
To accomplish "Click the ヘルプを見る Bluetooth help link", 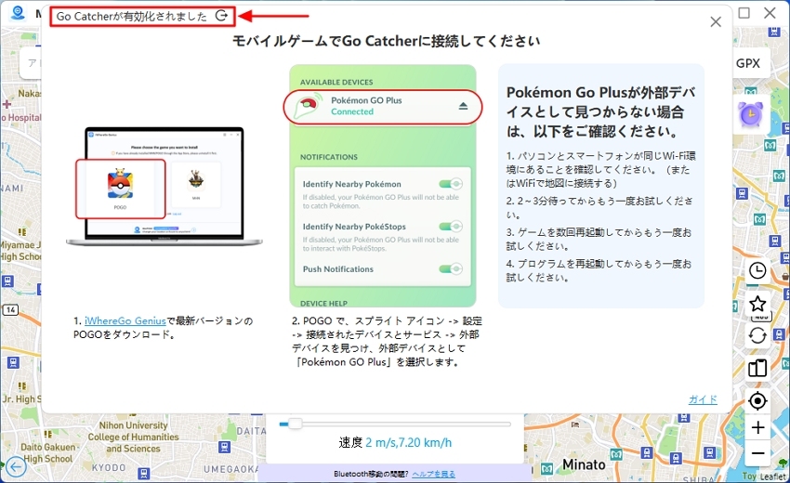I will [x=434, y=474].
